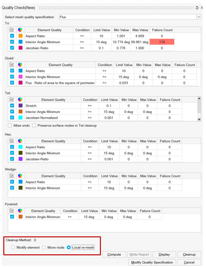Choose the Move node cleanup method
The width and height of the screenshot is (206, 268).
pyautogui.click(x=44, y=248)
